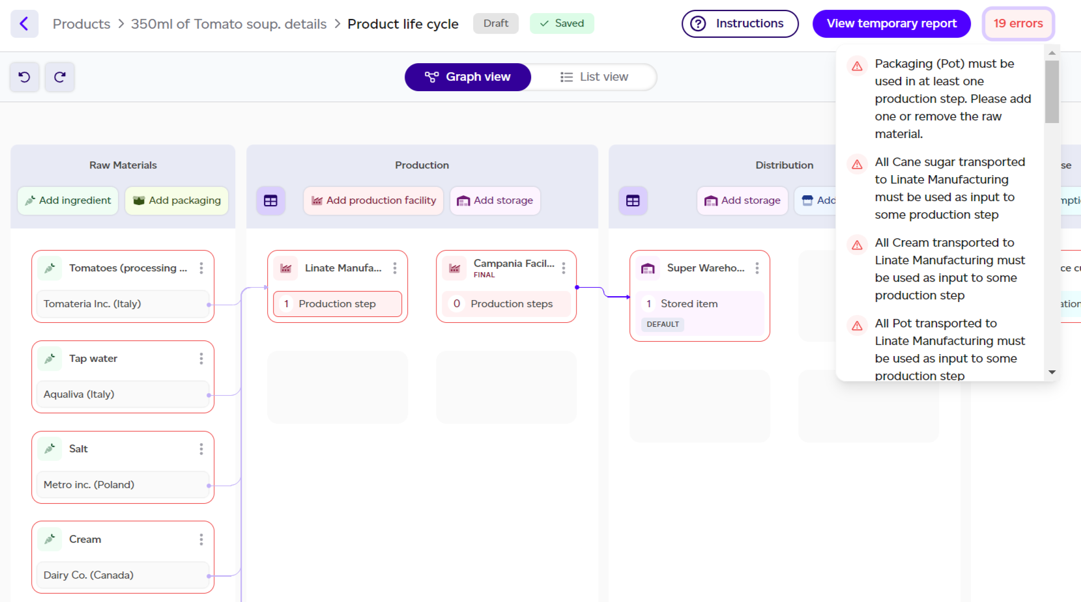Click View temporary report
Viewport: 1081px width, 602px height.
[x=891, y=24]
